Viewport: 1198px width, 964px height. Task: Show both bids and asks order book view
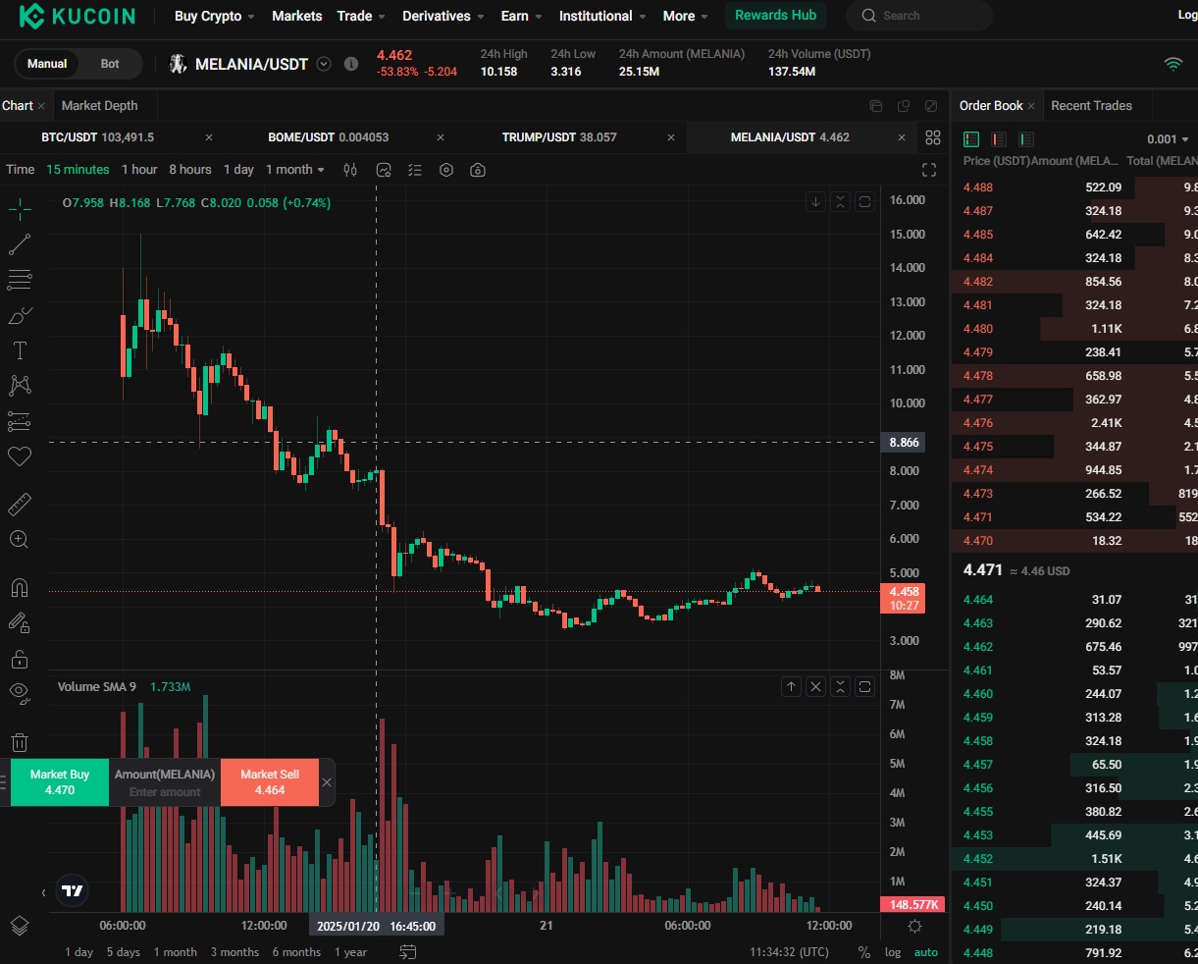[971, 139]
